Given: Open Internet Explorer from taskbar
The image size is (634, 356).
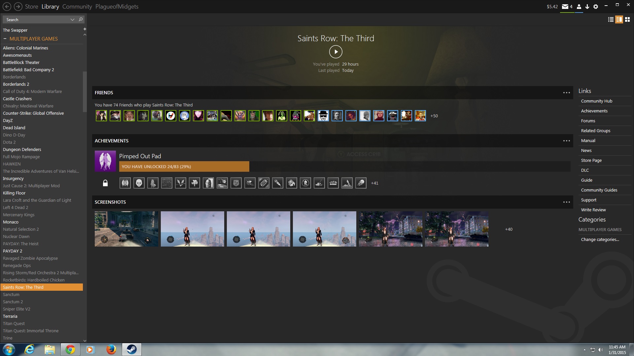Looking at the screenshot, I should (x=30, y=349).
